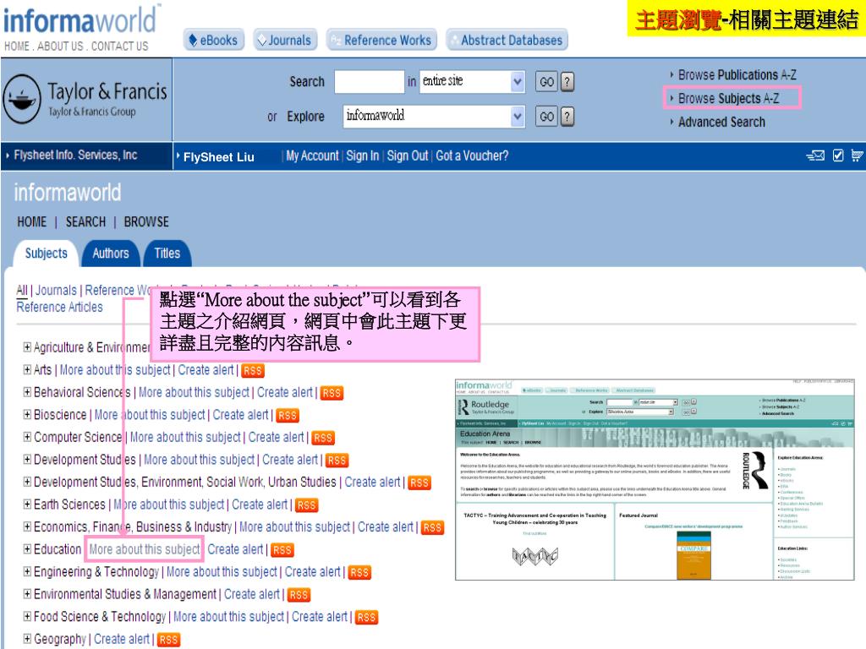
Task: Create alert for Arts subject
Action: (206, 370)
